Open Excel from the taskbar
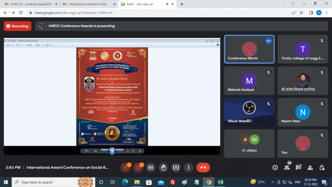 (220, 182)
